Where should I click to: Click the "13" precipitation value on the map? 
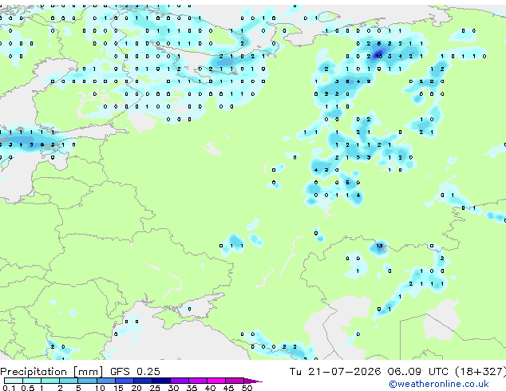click(x=380, y=246)
